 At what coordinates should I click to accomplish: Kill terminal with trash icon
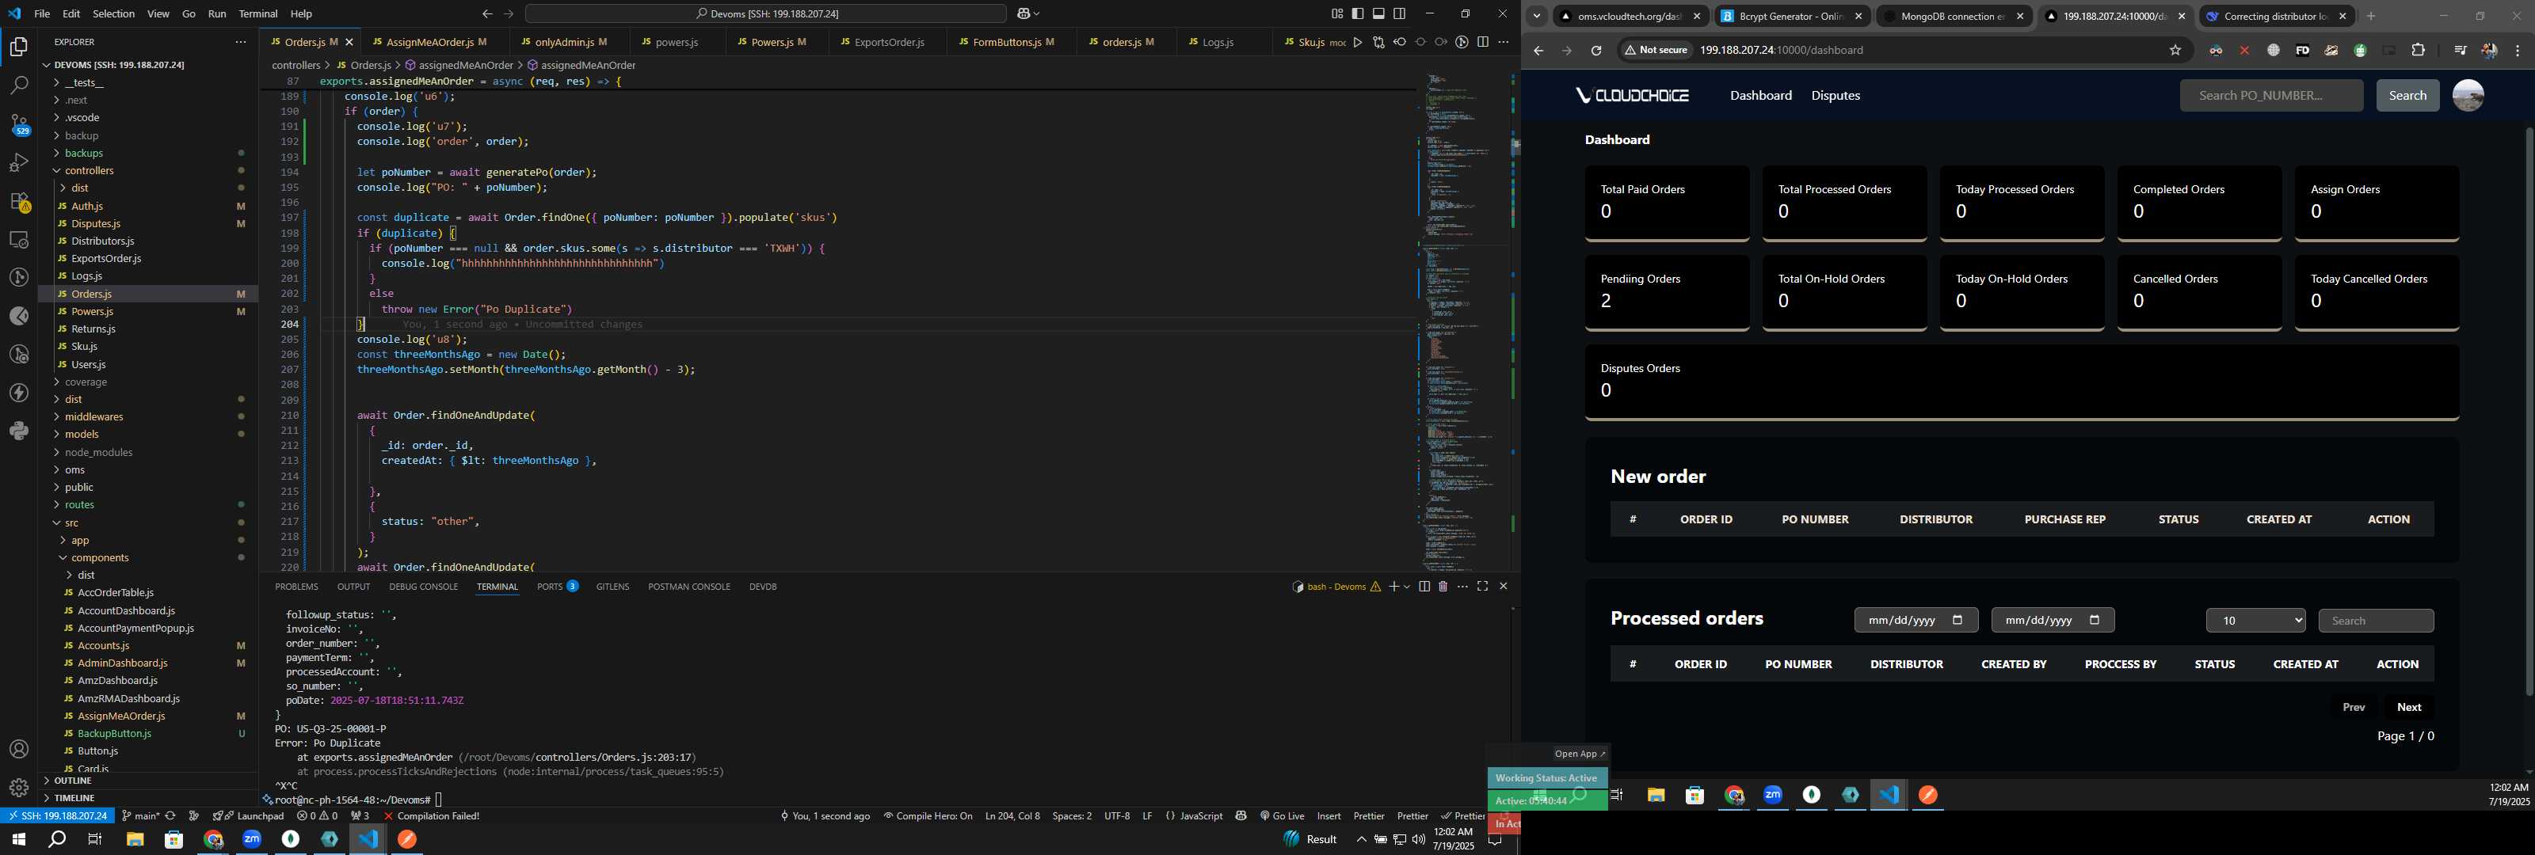[x=1443, y=587]
